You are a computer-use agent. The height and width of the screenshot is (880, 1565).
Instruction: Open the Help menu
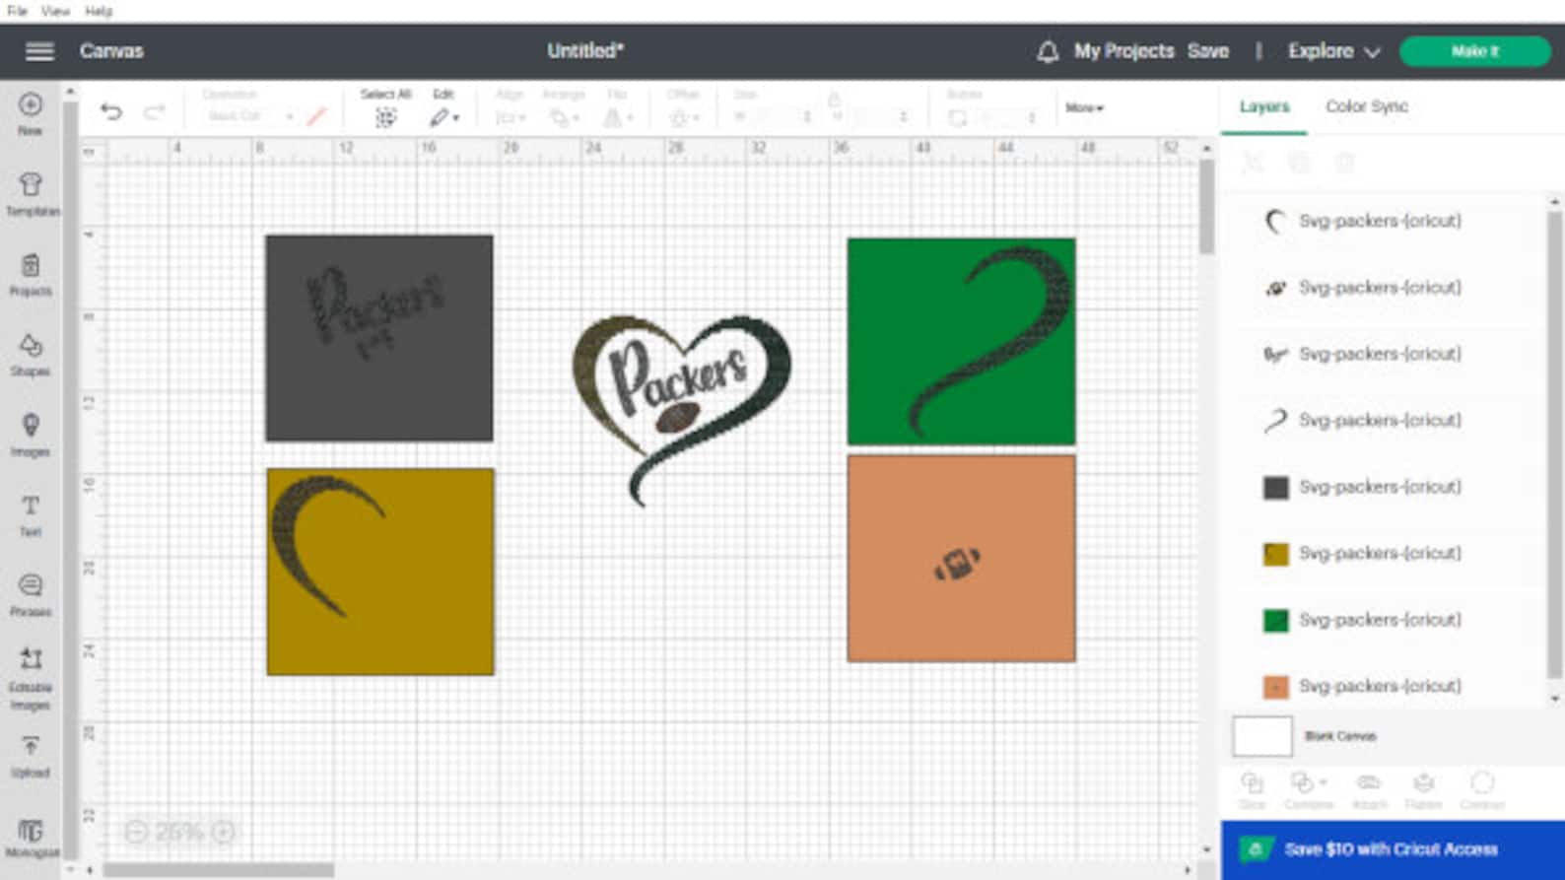[99, 11]
